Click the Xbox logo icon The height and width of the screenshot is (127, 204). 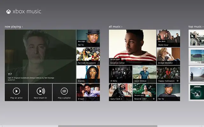coord(9,12)
